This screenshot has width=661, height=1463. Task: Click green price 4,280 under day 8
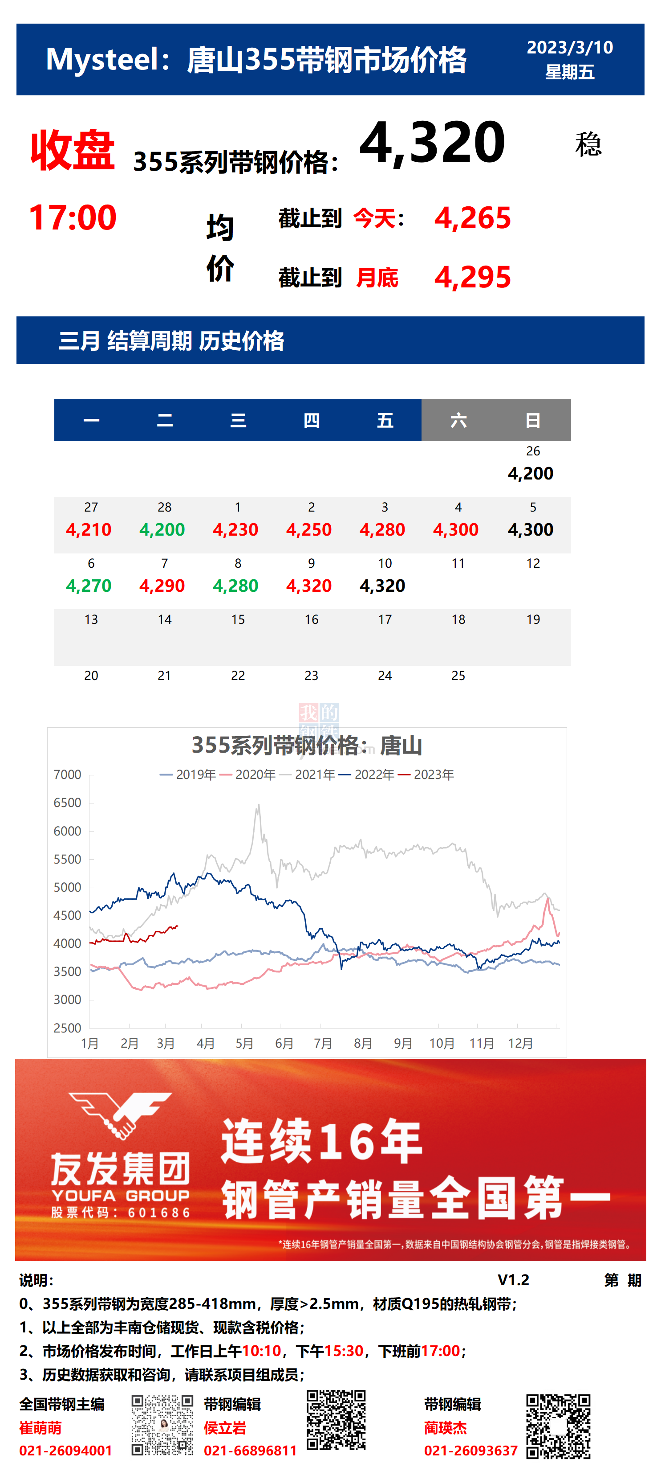[235, 586]
